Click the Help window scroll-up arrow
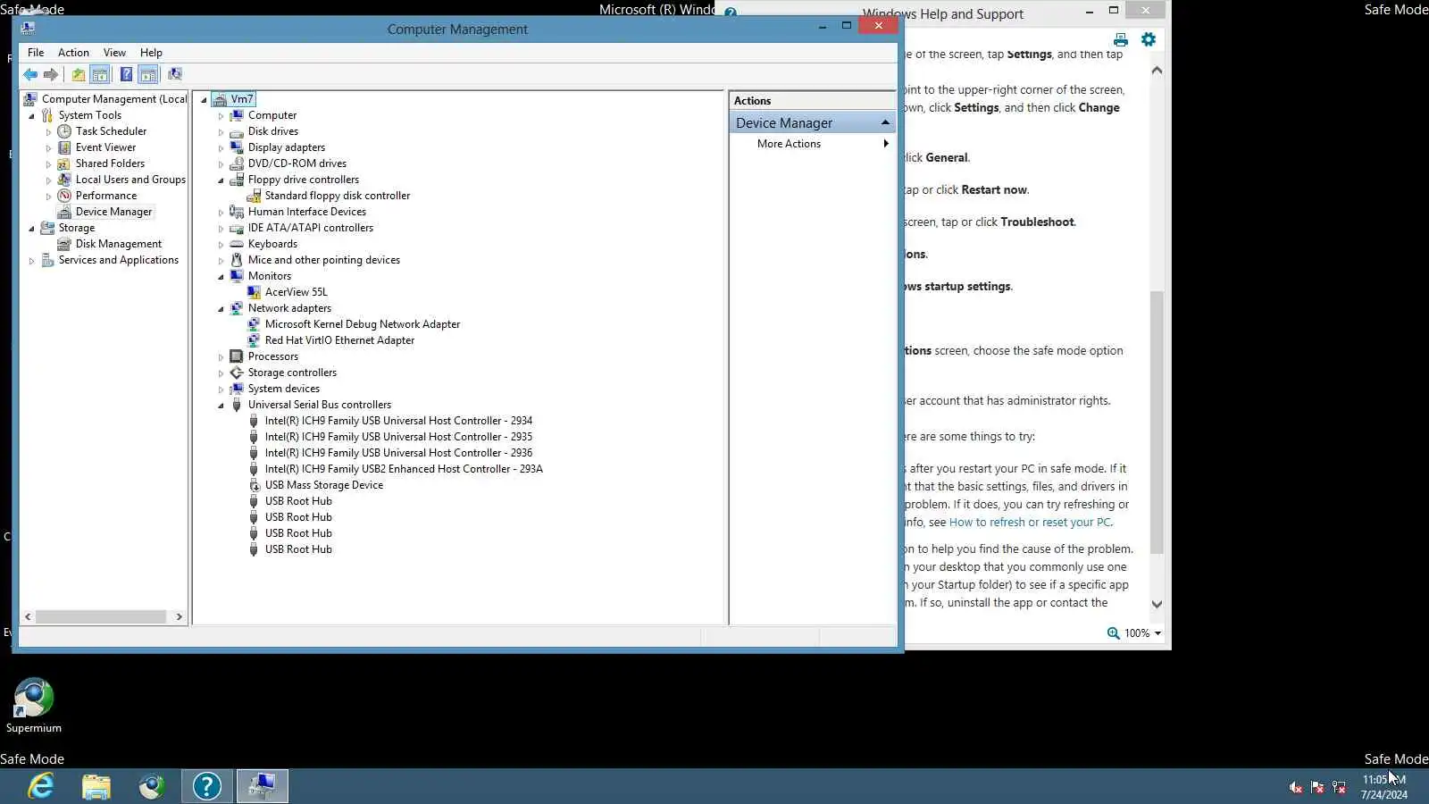Screen dimensions: 1429x804 click(1157, 71)
